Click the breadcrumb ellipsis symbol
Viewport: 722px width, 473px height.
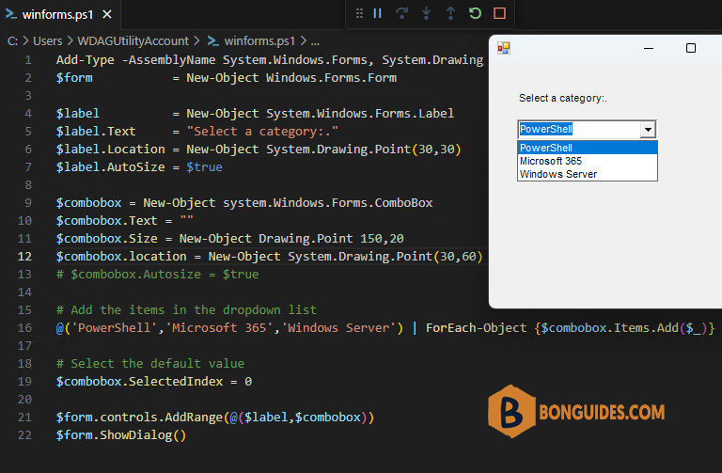[315, 41]
